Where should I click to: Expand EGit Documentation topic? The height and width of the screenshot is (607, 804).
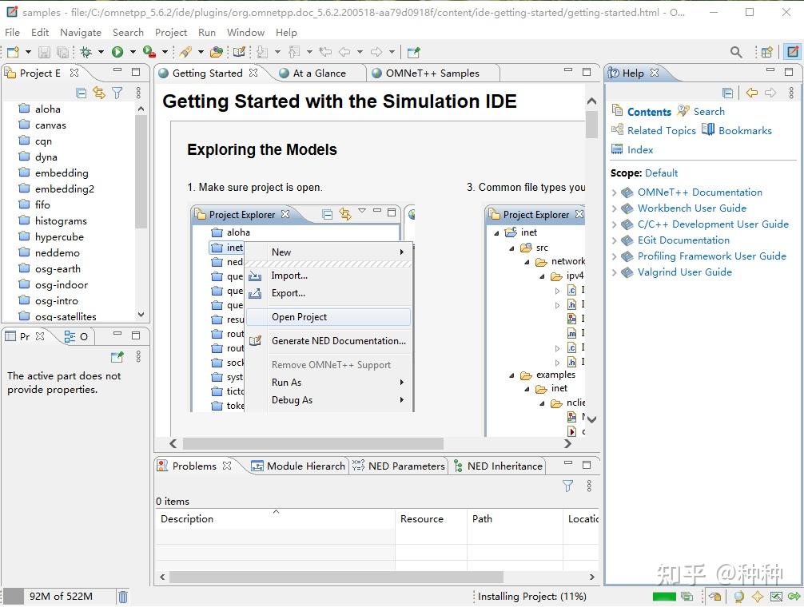[x=615, y=240]
